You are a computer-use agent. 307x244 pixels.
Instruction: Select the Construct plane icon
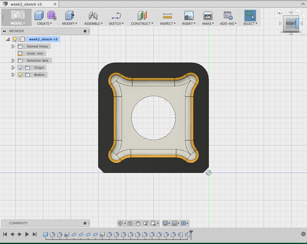click(142, 15)
